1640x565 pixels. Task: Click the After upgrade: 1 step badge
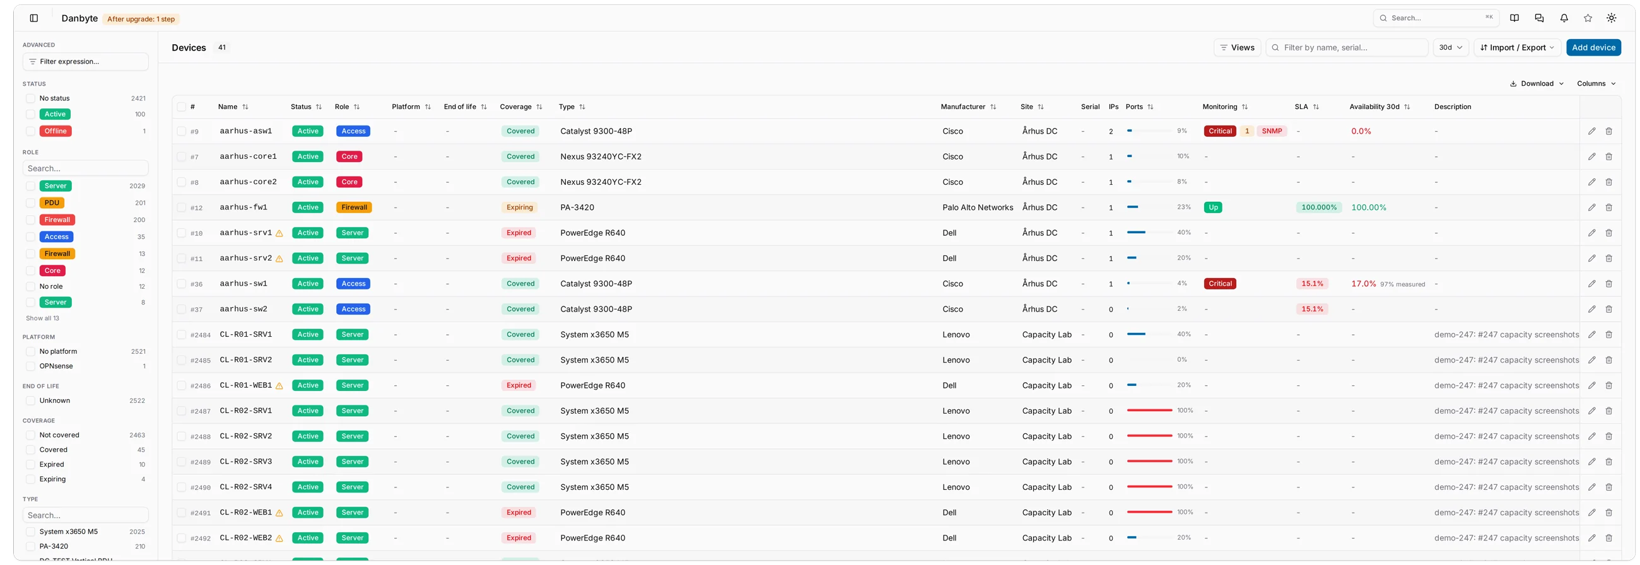point(141,19)
